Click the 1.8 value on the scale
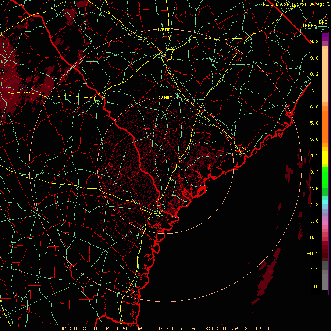Screen dimensions: 331x331 click(314, 205)
